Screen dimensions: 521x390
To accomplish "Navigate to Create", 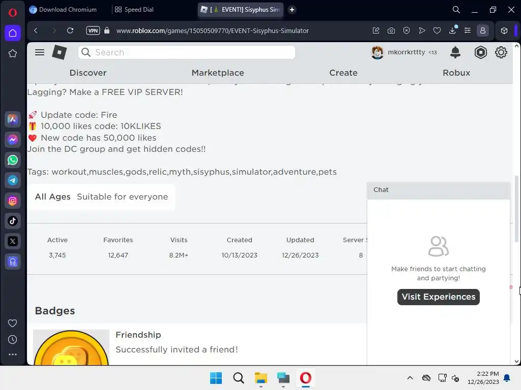I will pos(343,73).
